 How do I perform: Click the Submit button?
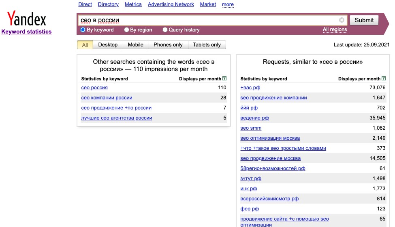[364, 20]
